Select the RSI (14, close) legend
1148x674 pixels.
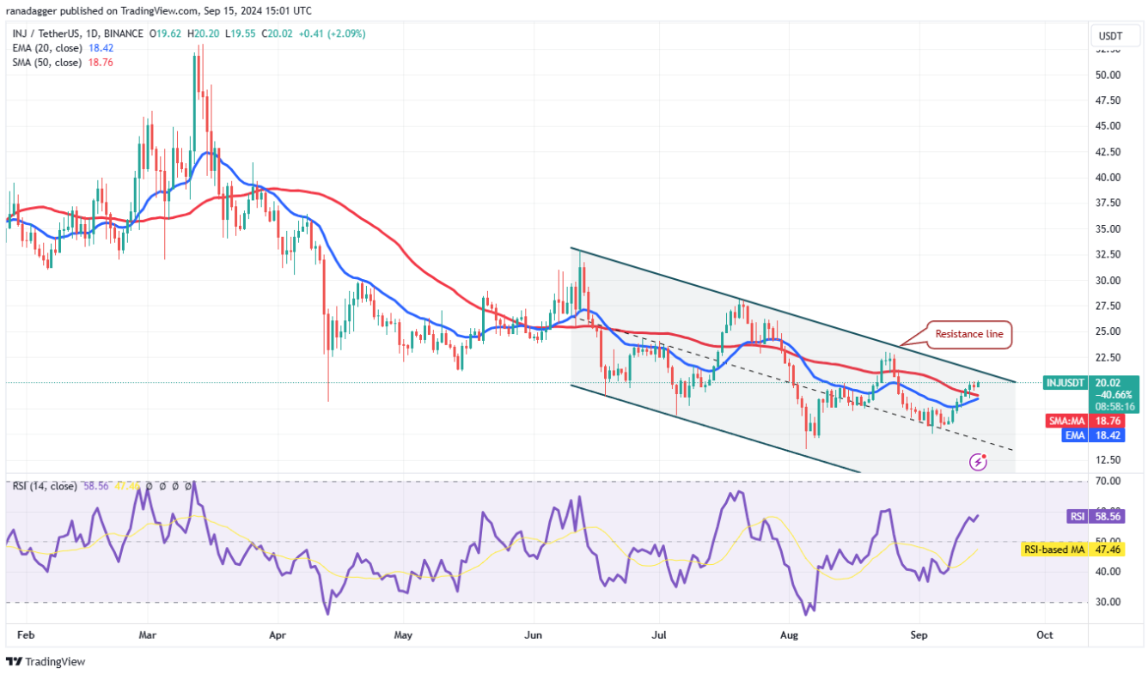click(x=43, y=486)
